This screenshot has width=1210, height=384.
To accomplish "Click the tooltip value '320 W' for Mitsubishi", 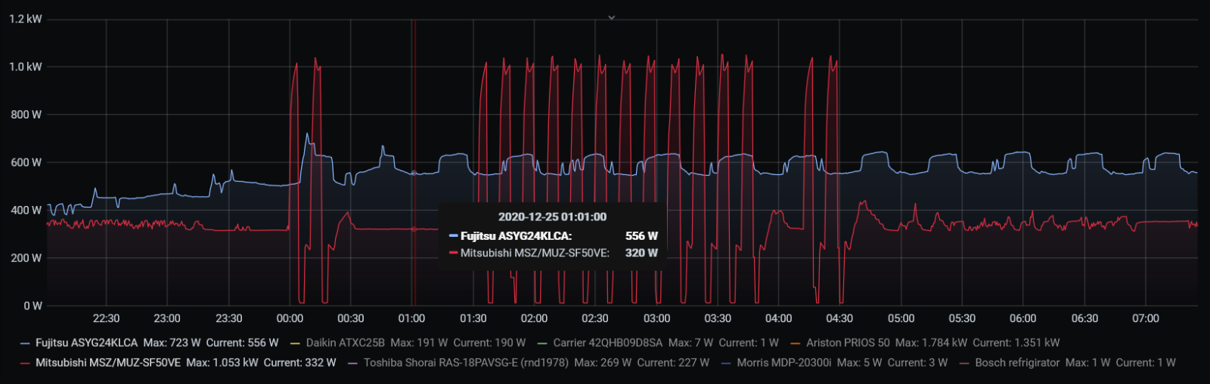I will point(641,253).
